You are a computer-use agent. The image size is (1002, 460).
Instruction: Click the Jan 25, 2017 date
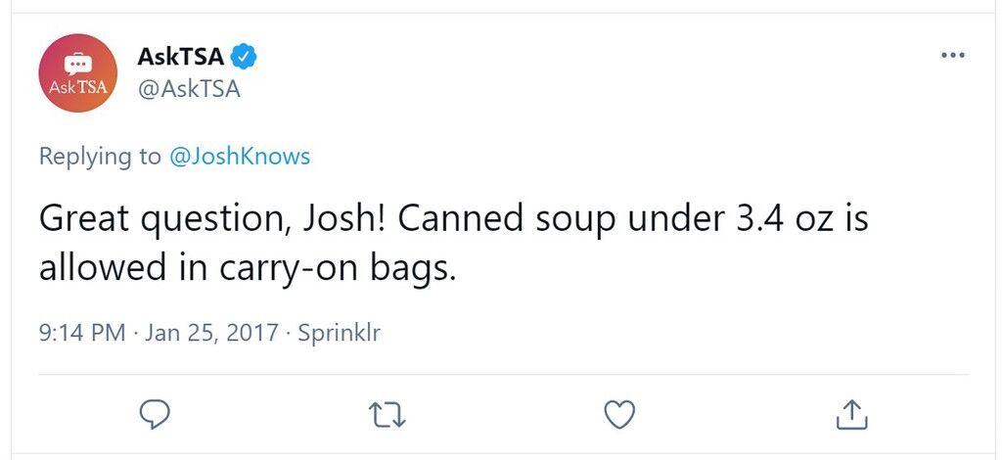pyautogui.click(x=211, y=333)
